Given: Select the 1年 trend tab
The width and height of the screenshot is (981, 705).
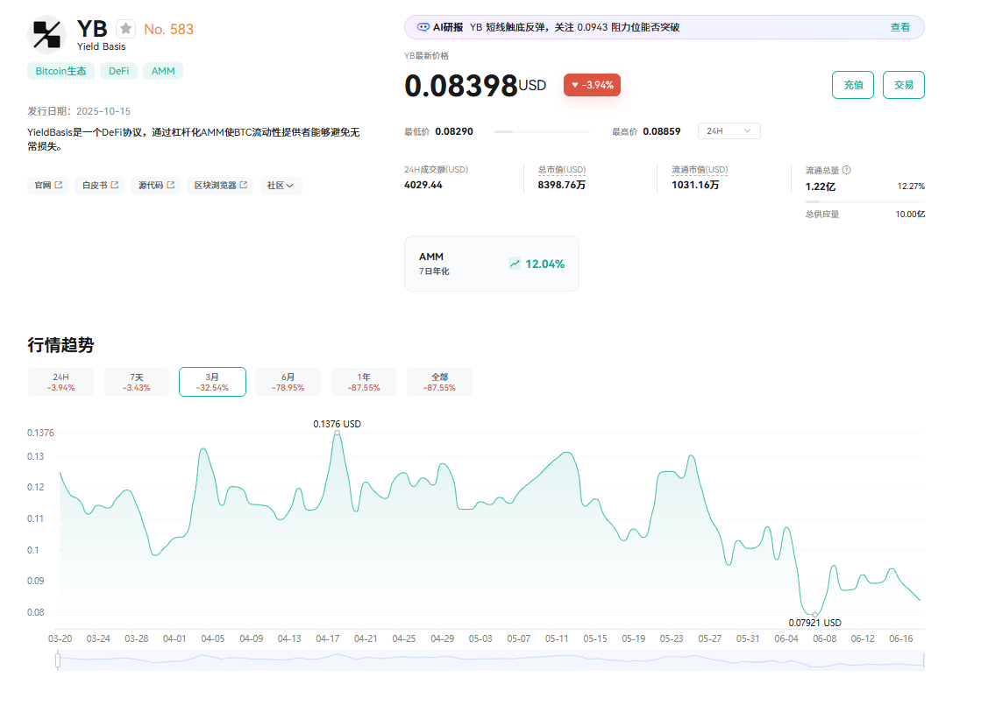Looking at the screenshot, I should coord(364,382).
